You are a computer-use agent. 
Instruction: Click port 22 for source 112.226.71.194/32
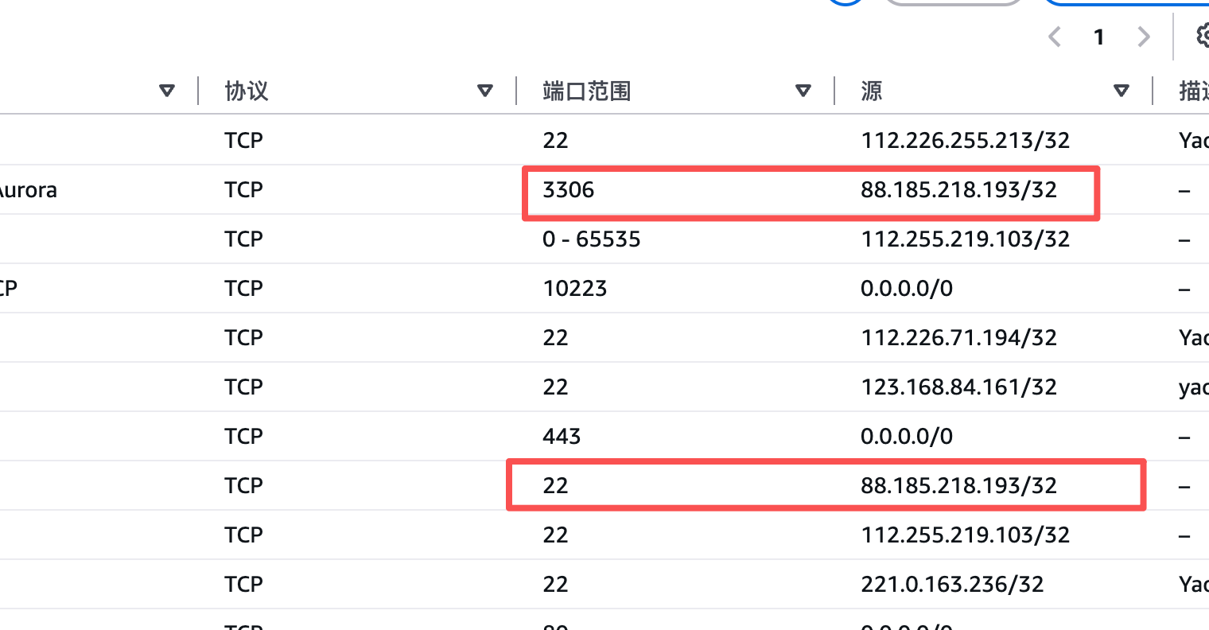coord(555,337)
